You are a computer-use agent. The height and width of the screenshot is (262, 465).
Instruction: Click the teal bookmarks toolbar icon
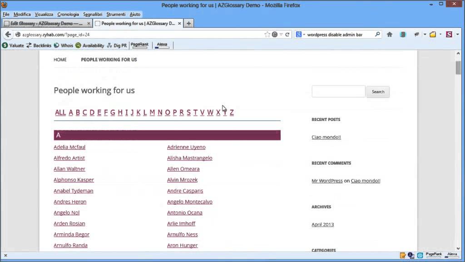click(403, 35)
